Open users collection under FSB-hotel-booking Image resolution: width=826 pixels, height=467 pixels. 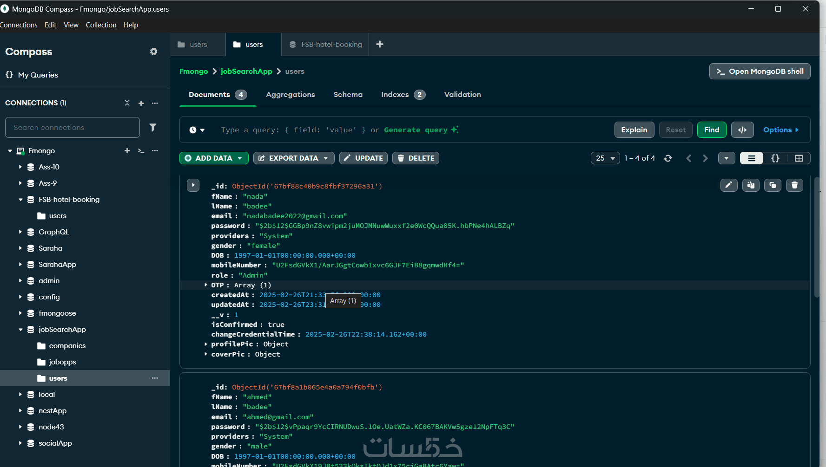[58, 216]
